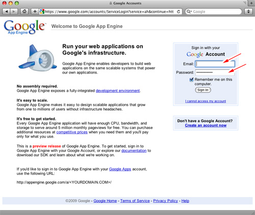
Task: Open Google Home footer link
Action: point(105,201)
